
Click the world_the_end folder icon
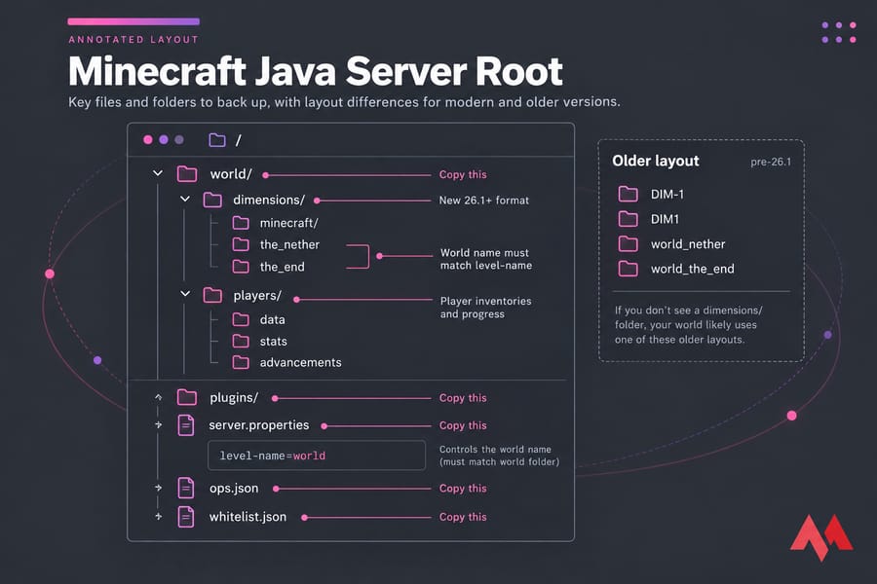[x=629, y=269]
